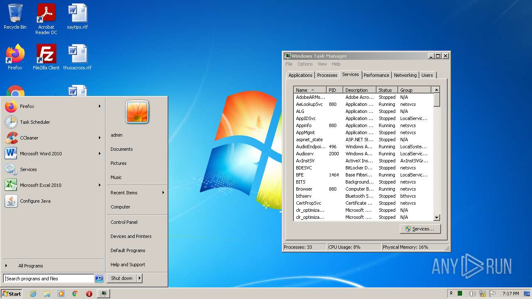This screenshot has height=299, width=532.
Task: Click services list scroll down arrow
Action: click(x=436, y=217)
